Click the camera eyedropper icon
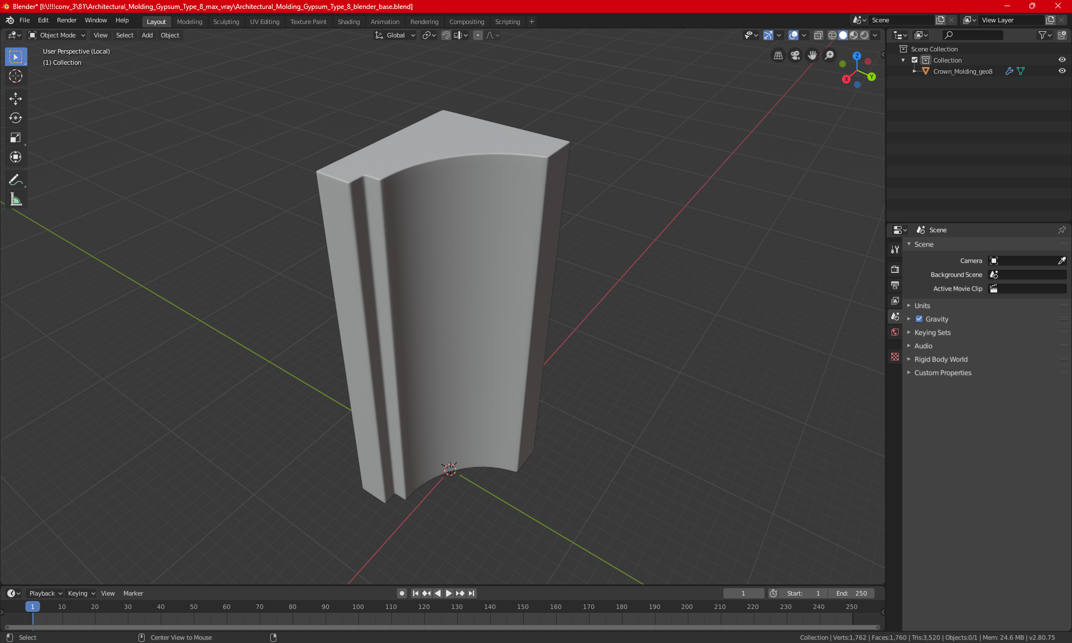The width and height of the screenshot is (1072, 643). coord(1061,261)
